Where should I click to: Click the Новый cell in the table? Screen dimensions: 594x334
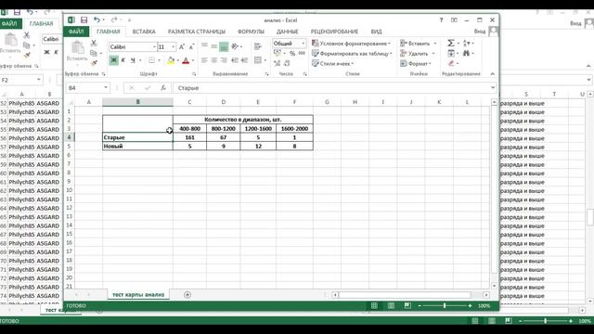click(x=138, y=147)
